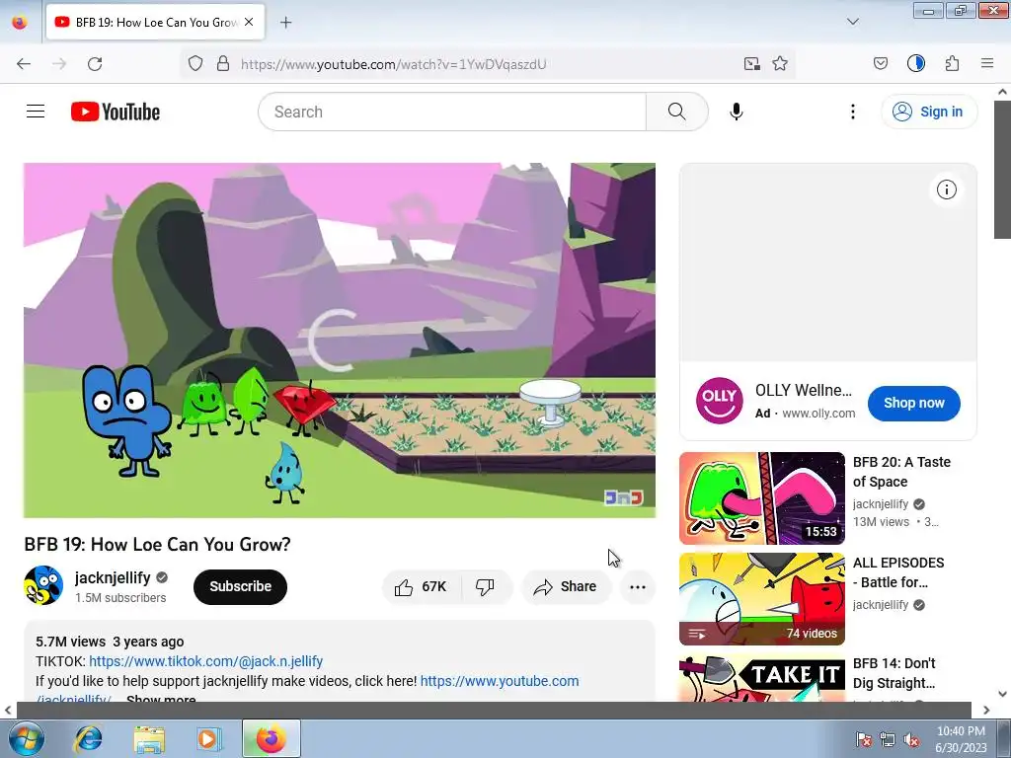
Task: Click the vertical scrollbar down arrow
Action: (1002, 694)
